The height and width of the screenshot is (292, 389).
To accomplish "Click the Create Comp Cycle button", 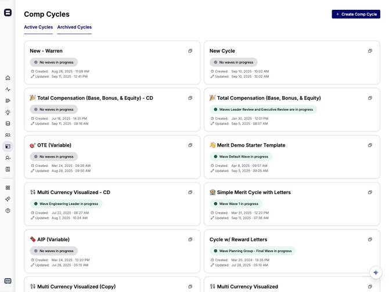I will pyautogui.click(x=356, y=14).
